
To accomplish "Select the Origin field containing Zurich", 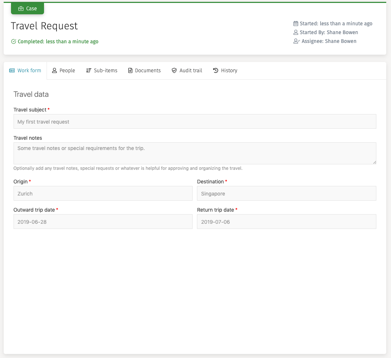I will [103, 193].
